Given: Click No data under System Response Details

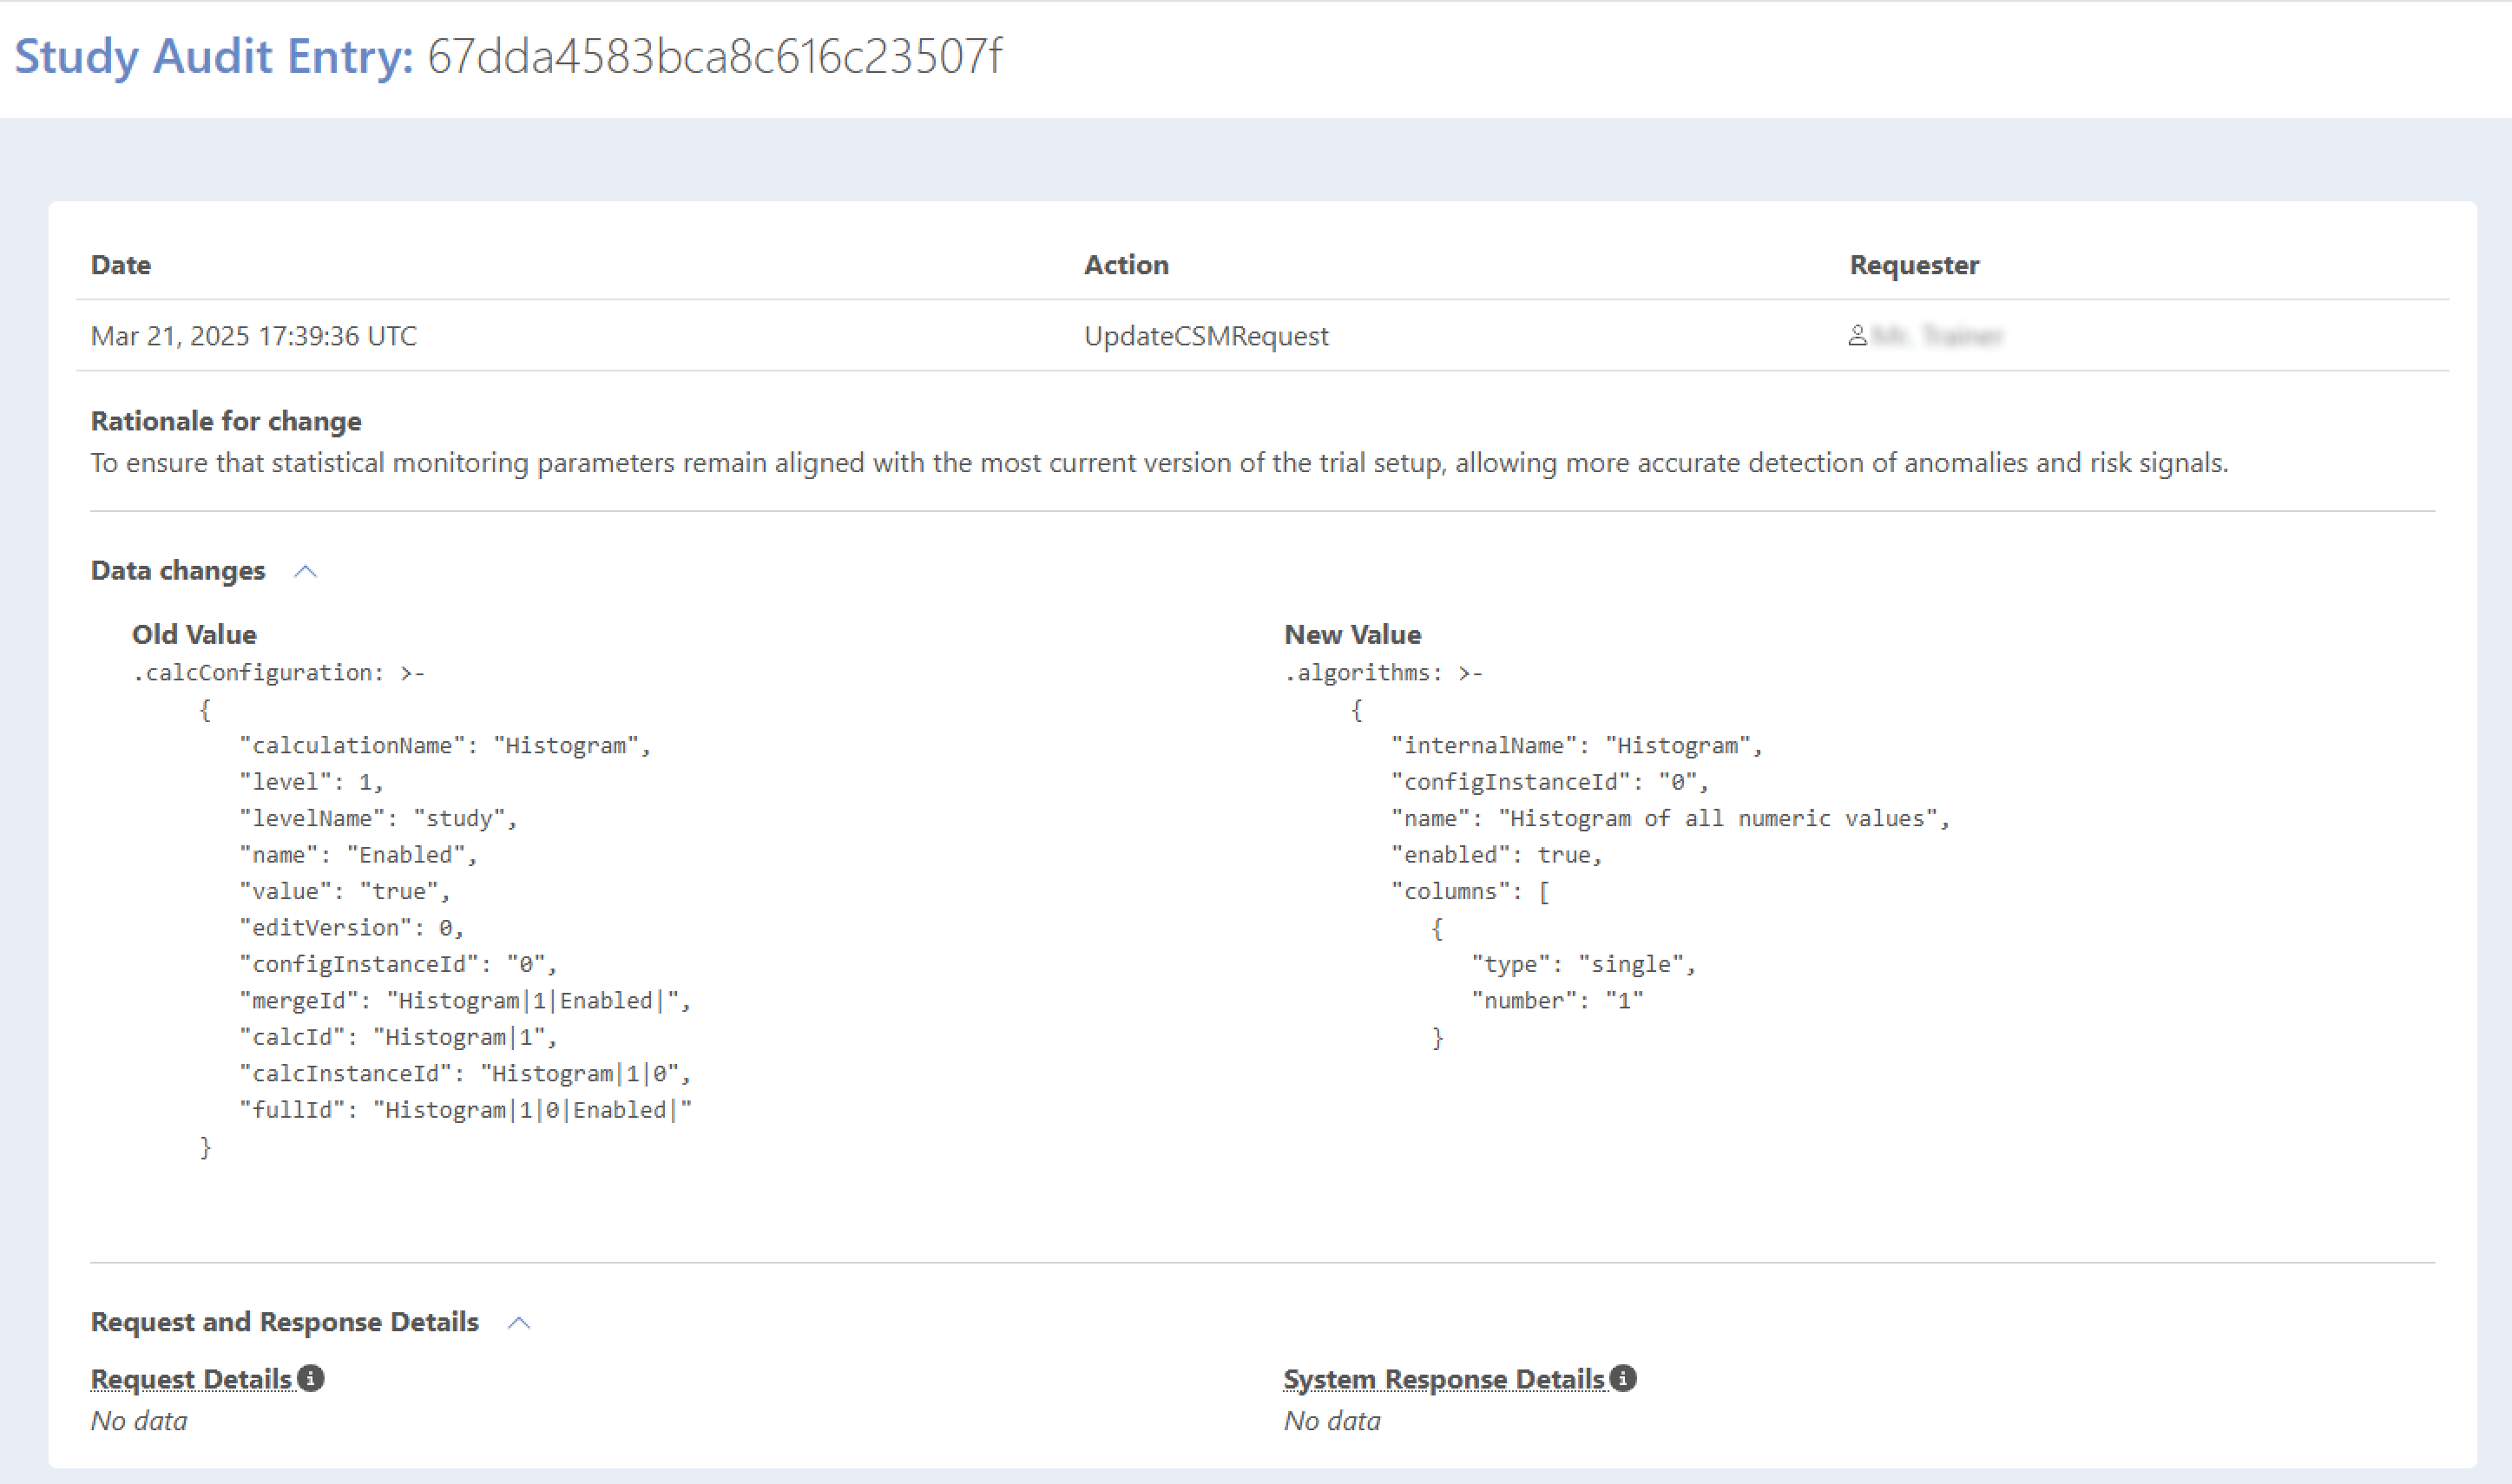Looking at the screenshot, I should pos(1332,1421).
